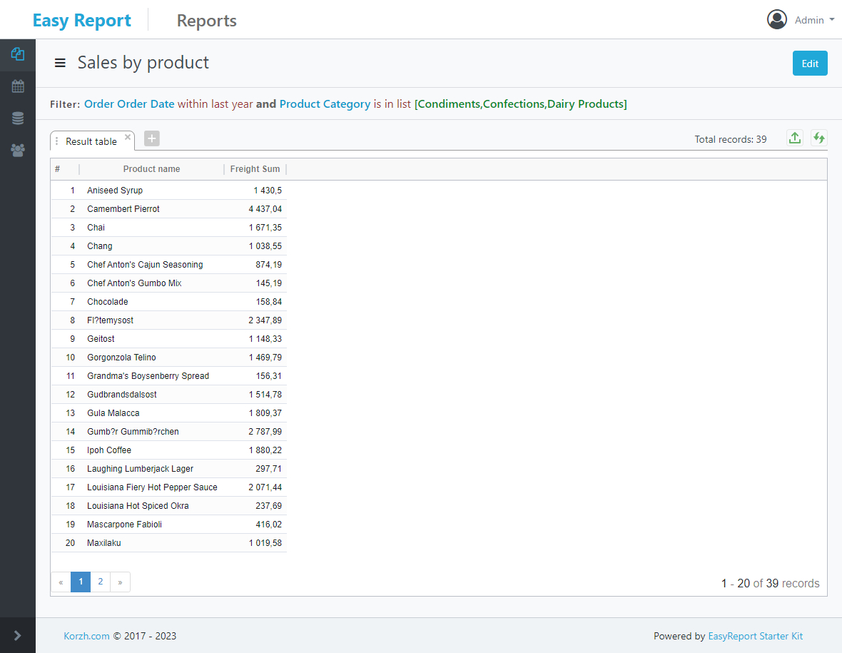842x653 pixels.
Task: Select the Reports documents icon in the sidebar
Action: (17, 54)
